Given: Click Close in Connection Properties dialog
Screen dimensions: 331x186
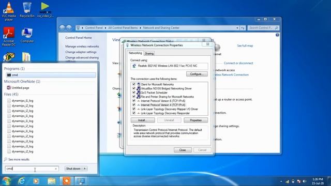Looking at the screenshot, I should click(183, 150).
